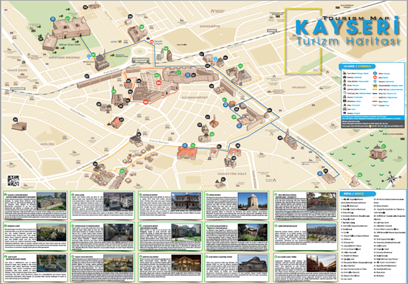
Task: Select the solid blue line swatch in the legend
Action: pyautogui.click(x=375, y=94)
